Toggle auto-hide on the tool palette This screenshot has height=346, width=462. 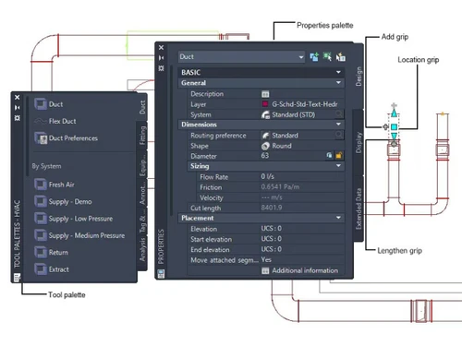click(x=18, y=108)
